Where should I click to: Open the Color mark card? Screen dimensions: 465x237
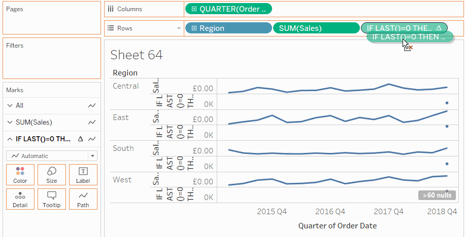tap(20, 175)
